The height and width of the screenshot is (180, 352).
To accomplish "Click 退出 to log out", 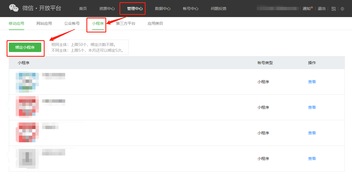I will coord(321,9).
